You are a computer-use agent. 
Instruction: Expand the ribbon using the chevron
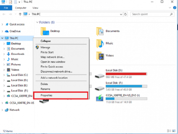(x=170, y=8)
